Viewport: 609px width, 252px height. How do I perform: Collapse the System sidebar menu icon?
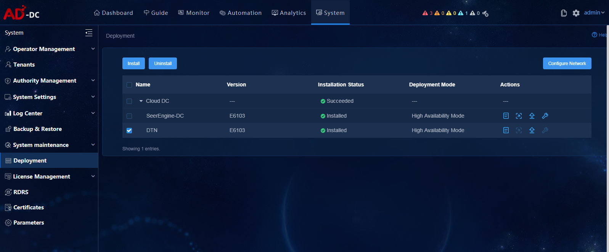point(89,33)
